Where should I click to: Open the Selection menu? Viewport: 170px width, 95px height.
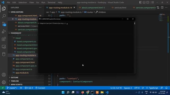23,2
